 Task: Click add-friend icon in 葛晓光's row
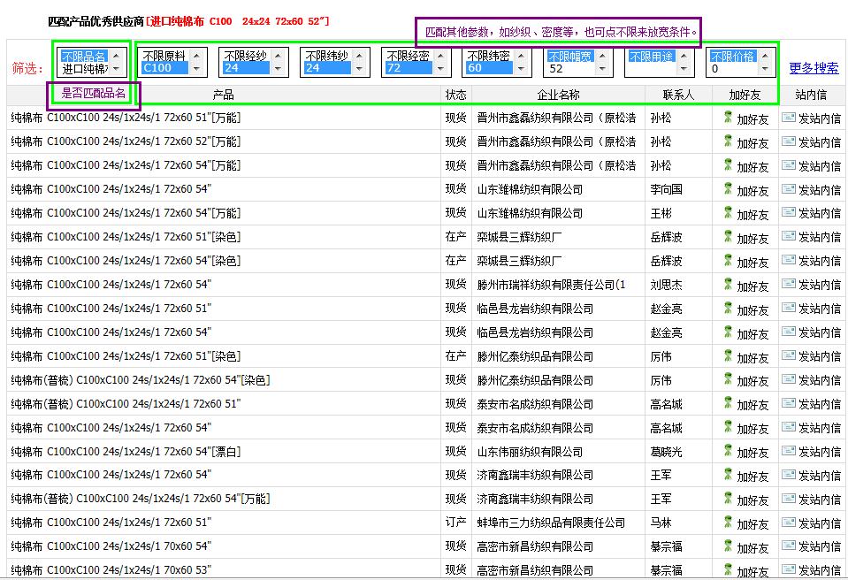tap(728, 451)
